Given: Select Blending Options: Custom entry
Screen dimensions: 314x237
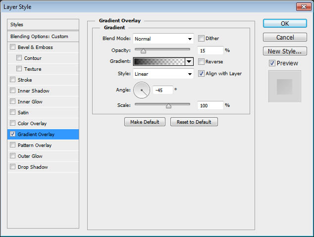Looking at the screenshot, I should (40, 37).
